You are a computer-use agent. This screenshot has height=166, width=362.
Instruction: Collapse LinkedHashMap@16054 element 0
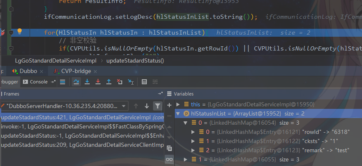pyautogui.click(x=186, y=123)
